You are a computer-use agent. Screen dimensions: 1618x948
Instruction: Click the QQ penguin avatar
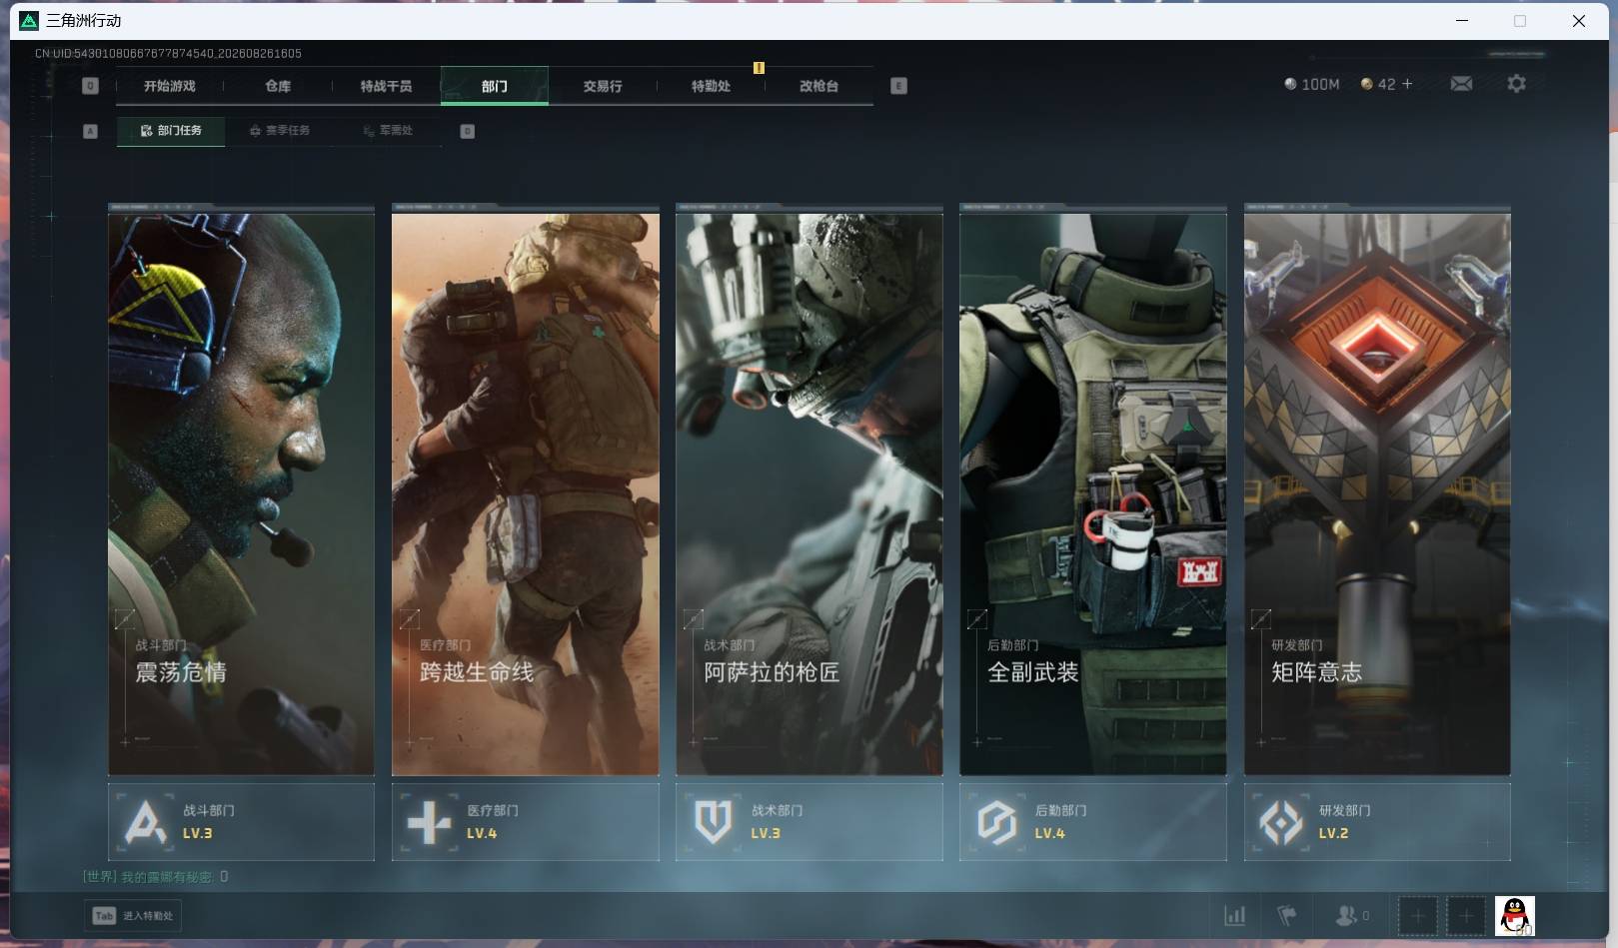point(1514,915)
